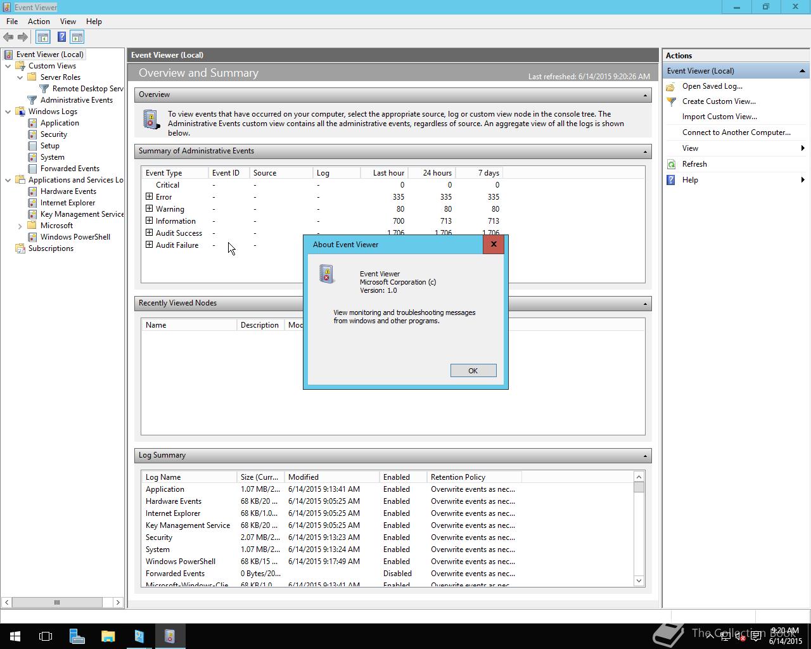
Task: Click the Forward arrow toolbar icon
Action: 23,37
